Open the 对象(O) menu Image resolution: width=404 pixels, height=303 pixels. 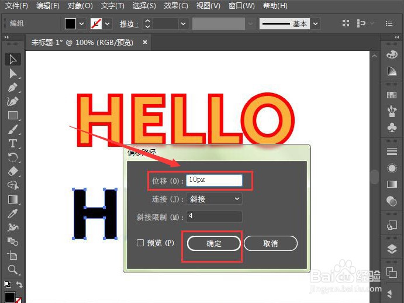tap(80, 6)
